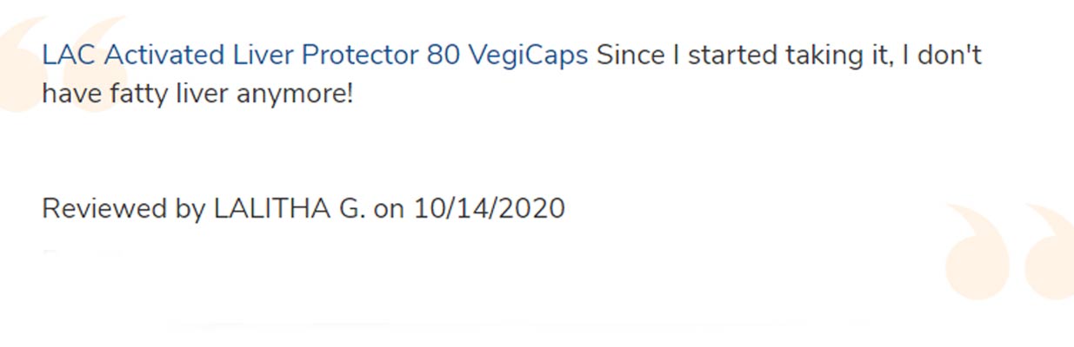
Task: Click the "Reviewed by" text
Action: (x=123, y=209)
